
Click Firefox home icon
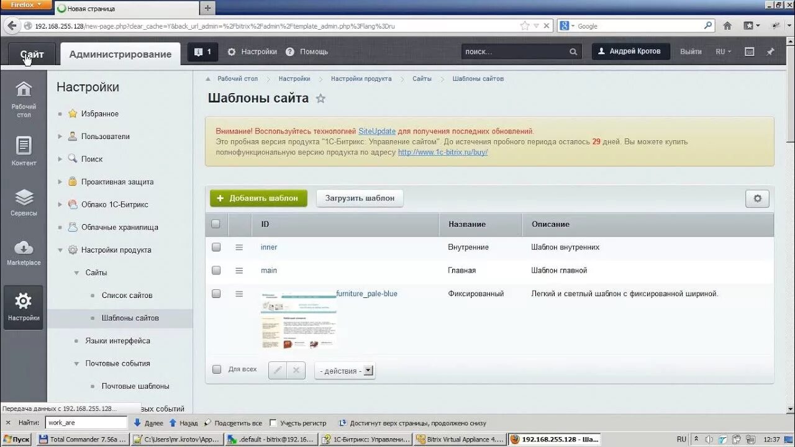tap(727, 25)
